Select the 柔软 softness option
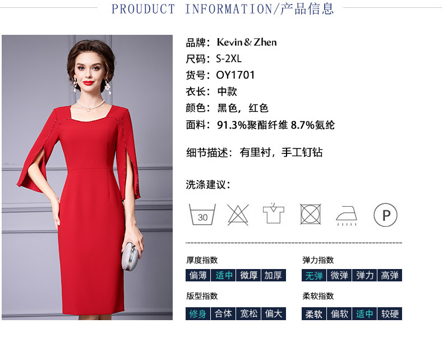443x337 pixels. (x=314, y=313)
